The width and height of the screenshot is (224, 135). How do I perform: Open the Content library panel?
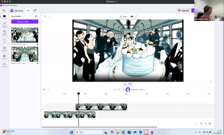[x=4, y=33]
